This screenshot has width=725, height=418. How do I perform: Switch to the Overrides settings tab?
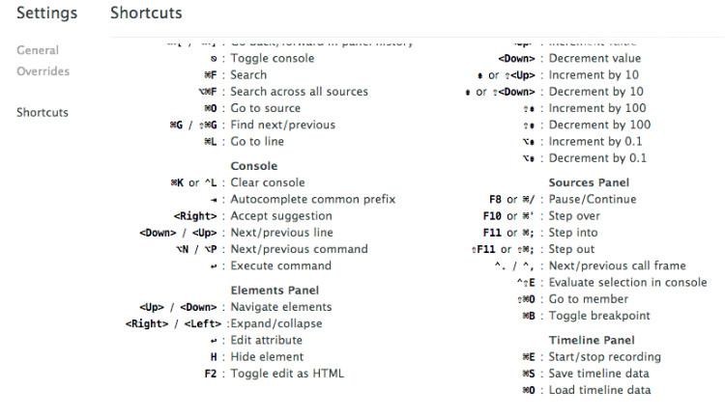[43, 71]
